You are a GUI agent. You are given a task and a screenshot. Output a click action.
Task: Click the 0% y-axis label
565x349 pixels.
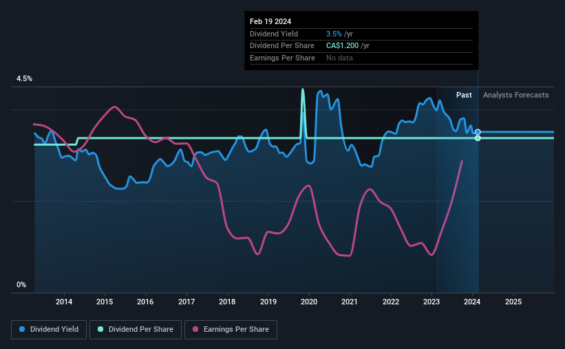[21, 285]
